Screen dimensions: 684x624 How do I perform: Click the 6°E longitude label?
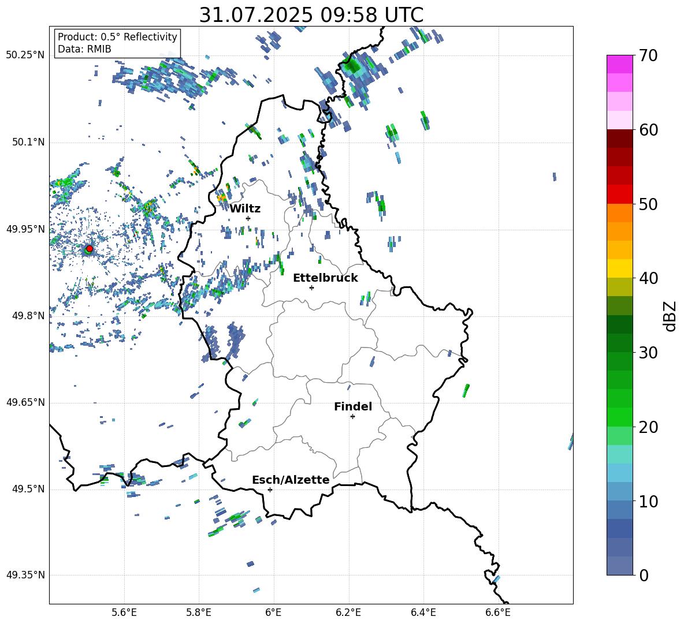tap(273, 612)
